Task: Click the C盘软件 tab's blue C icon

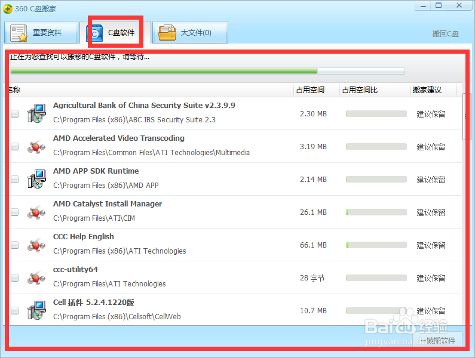Action: click(x=94, y=33)
